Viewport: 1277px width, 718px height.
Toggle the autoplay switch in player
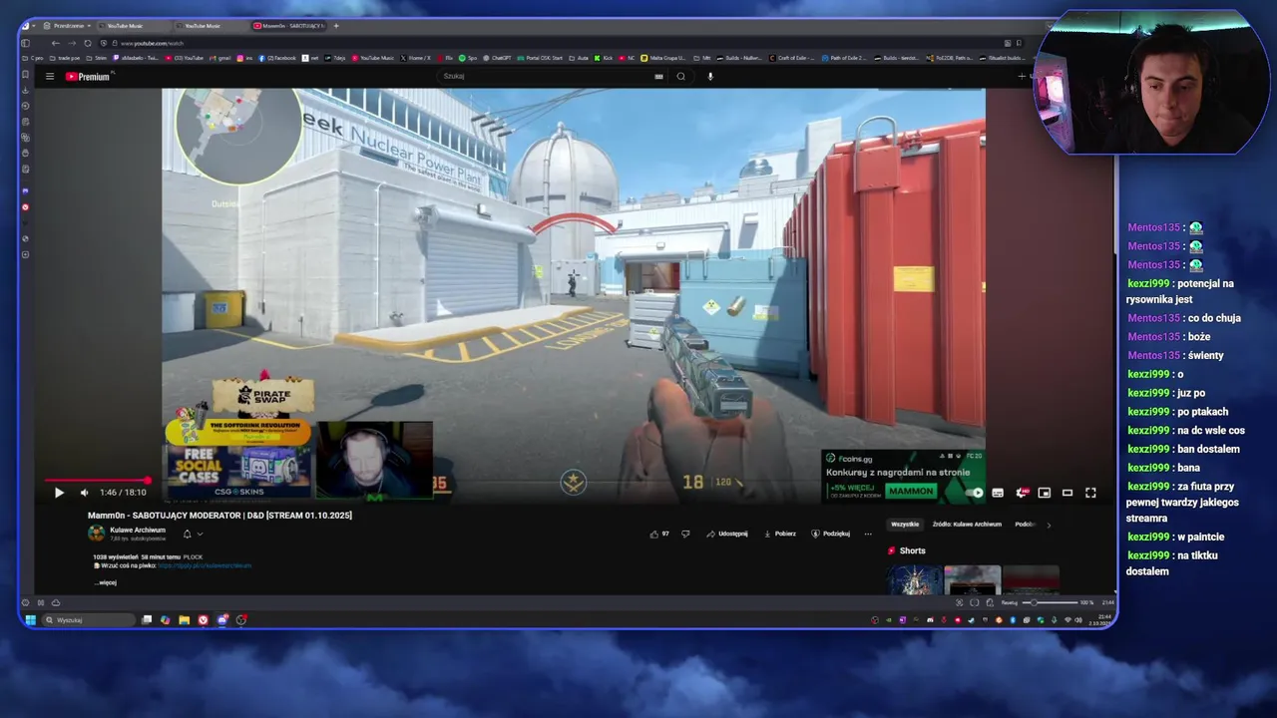976,493
